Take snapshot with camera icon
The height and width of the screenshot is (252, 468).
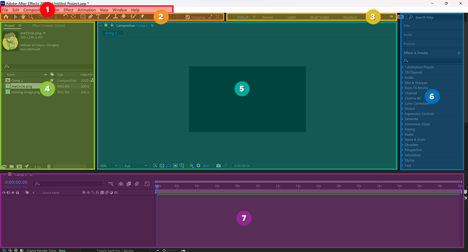tap(218, 165)
